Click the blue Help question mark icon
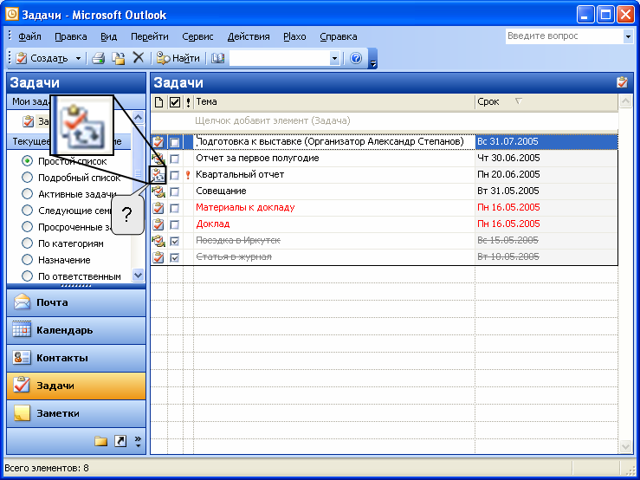Viewport: 640px width, 480px height. point(356,58)
